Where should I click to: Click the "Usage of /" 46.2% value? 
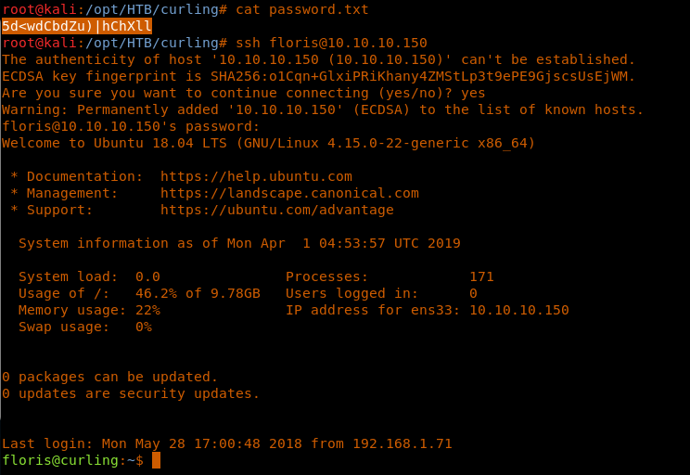pos(156,293)
